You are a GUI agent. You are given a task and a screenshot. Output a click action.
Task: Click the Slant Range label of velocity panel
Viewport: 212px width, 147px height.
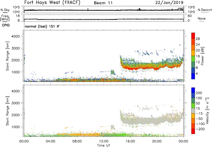coord(7,111)
